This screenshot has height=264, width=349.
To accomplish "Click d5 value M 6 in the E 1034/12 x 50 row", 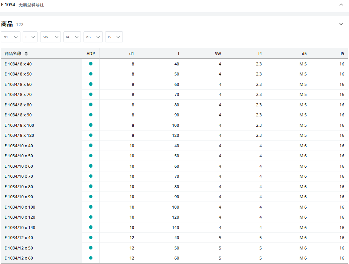I will point(303,248).
